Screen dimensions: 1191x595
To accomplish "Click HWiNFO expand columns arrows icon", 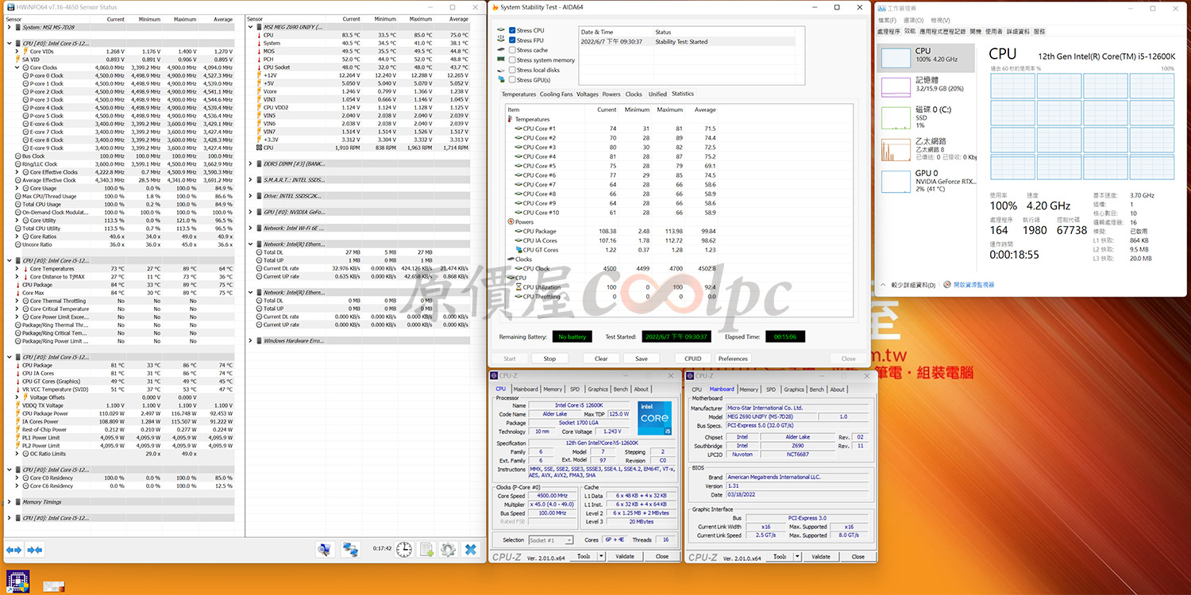I will 13,549.
